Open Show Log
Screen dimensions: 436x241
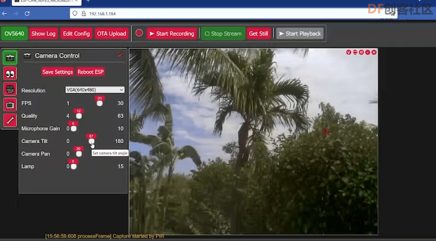tap(44, 34)
